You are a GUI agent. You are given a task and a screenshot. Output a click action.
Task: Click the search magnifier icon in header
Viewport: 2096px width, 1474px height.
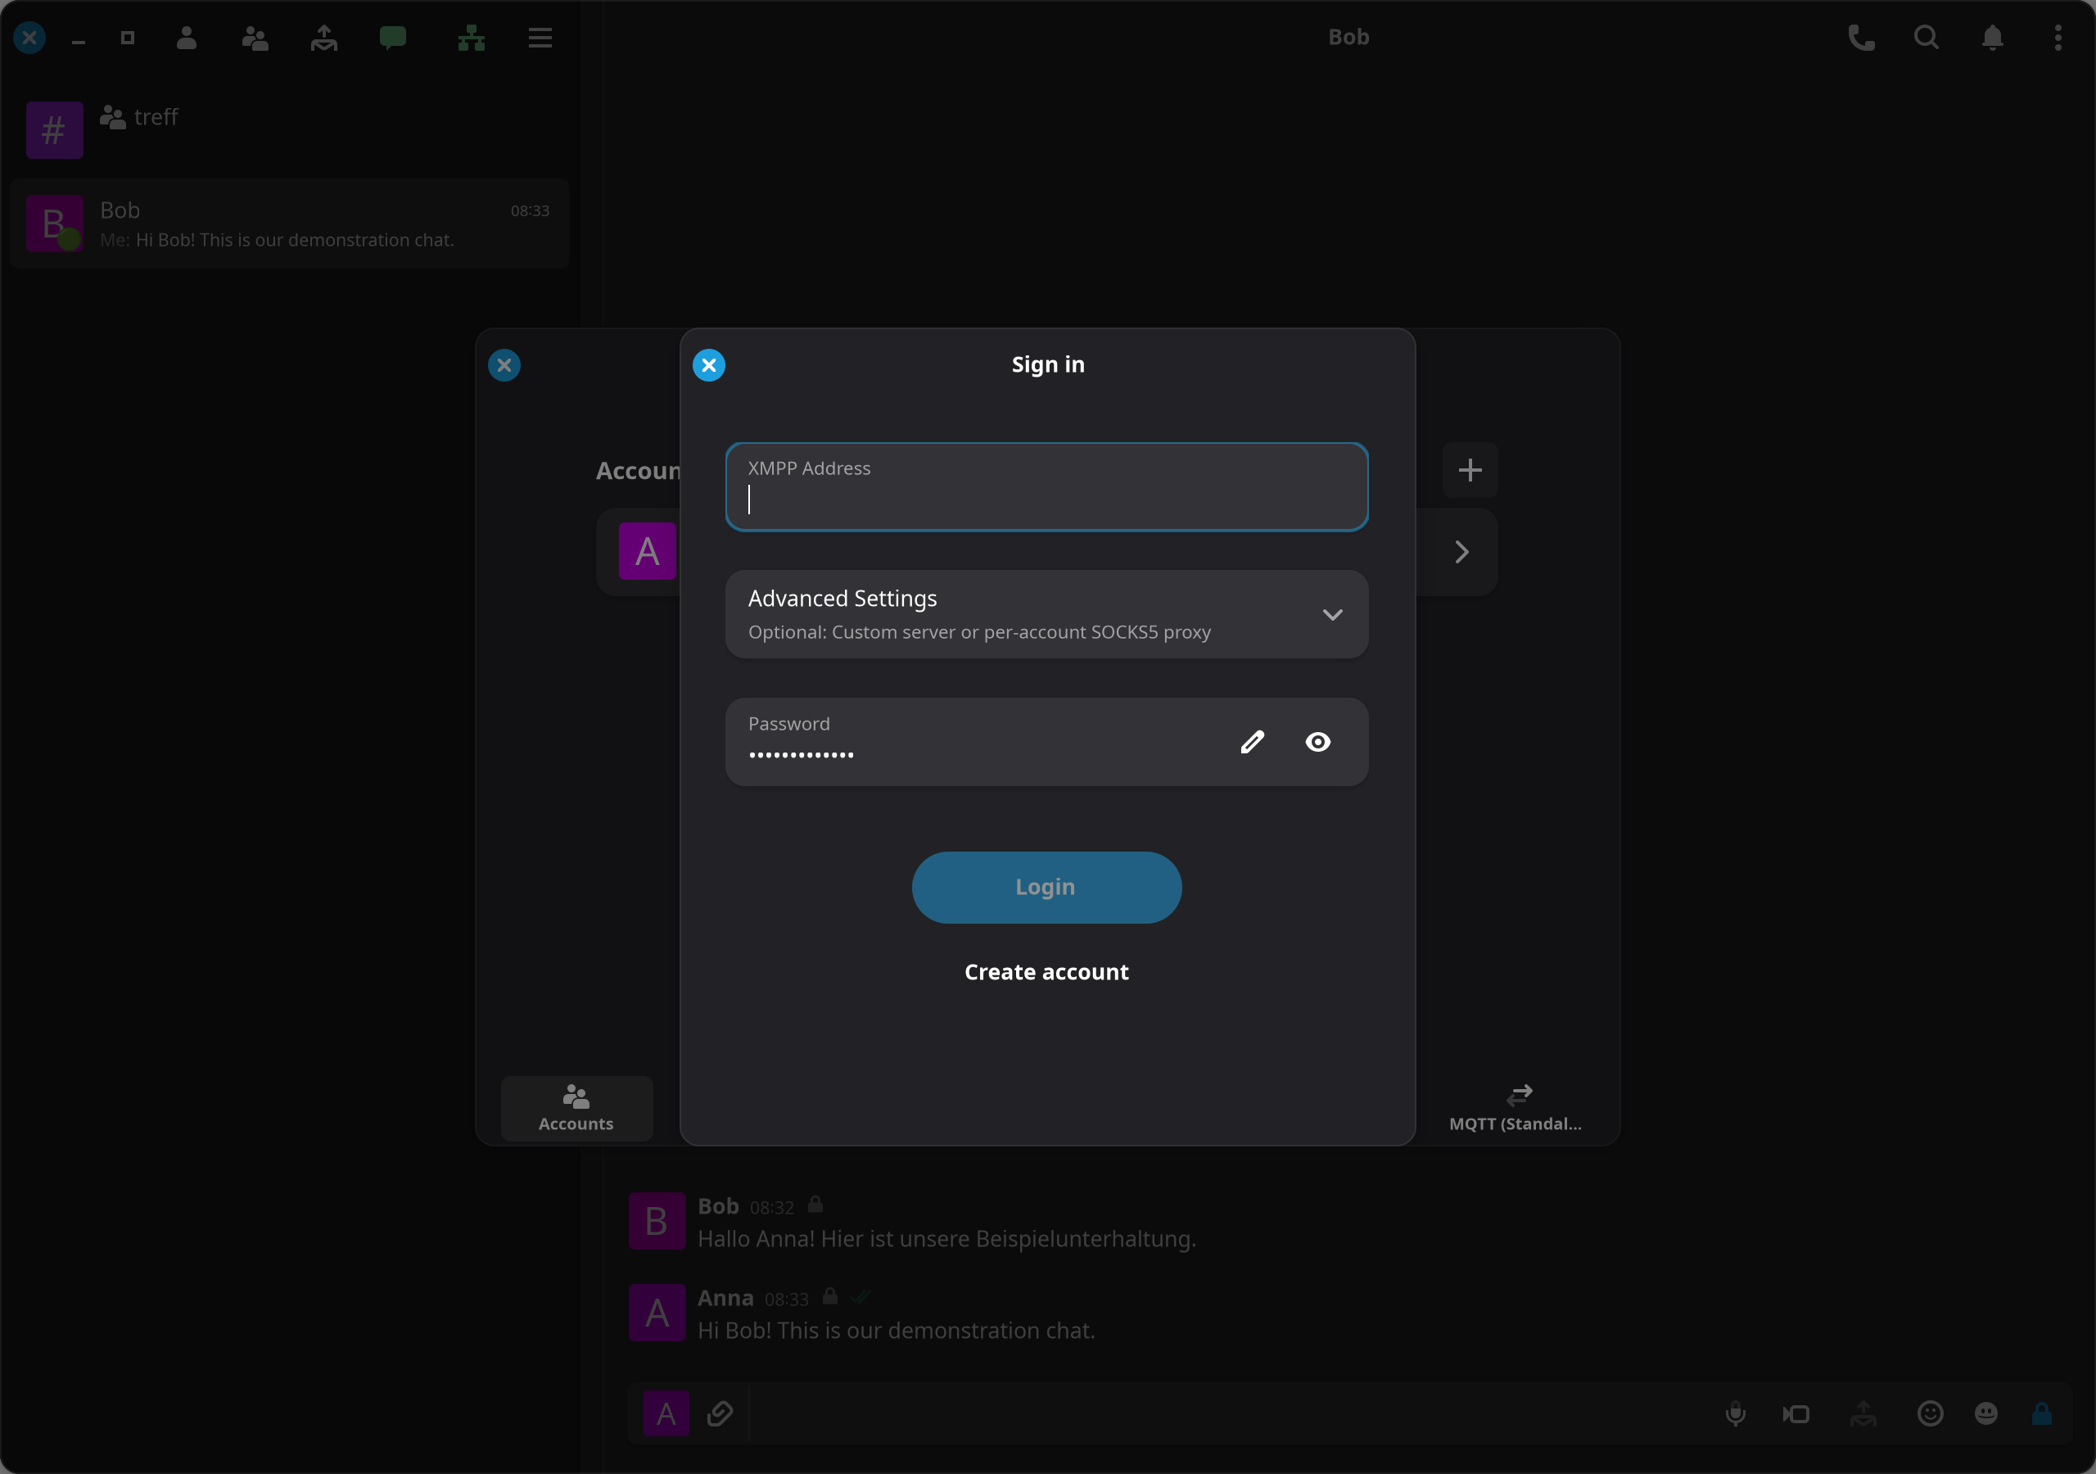[1927, 38]
